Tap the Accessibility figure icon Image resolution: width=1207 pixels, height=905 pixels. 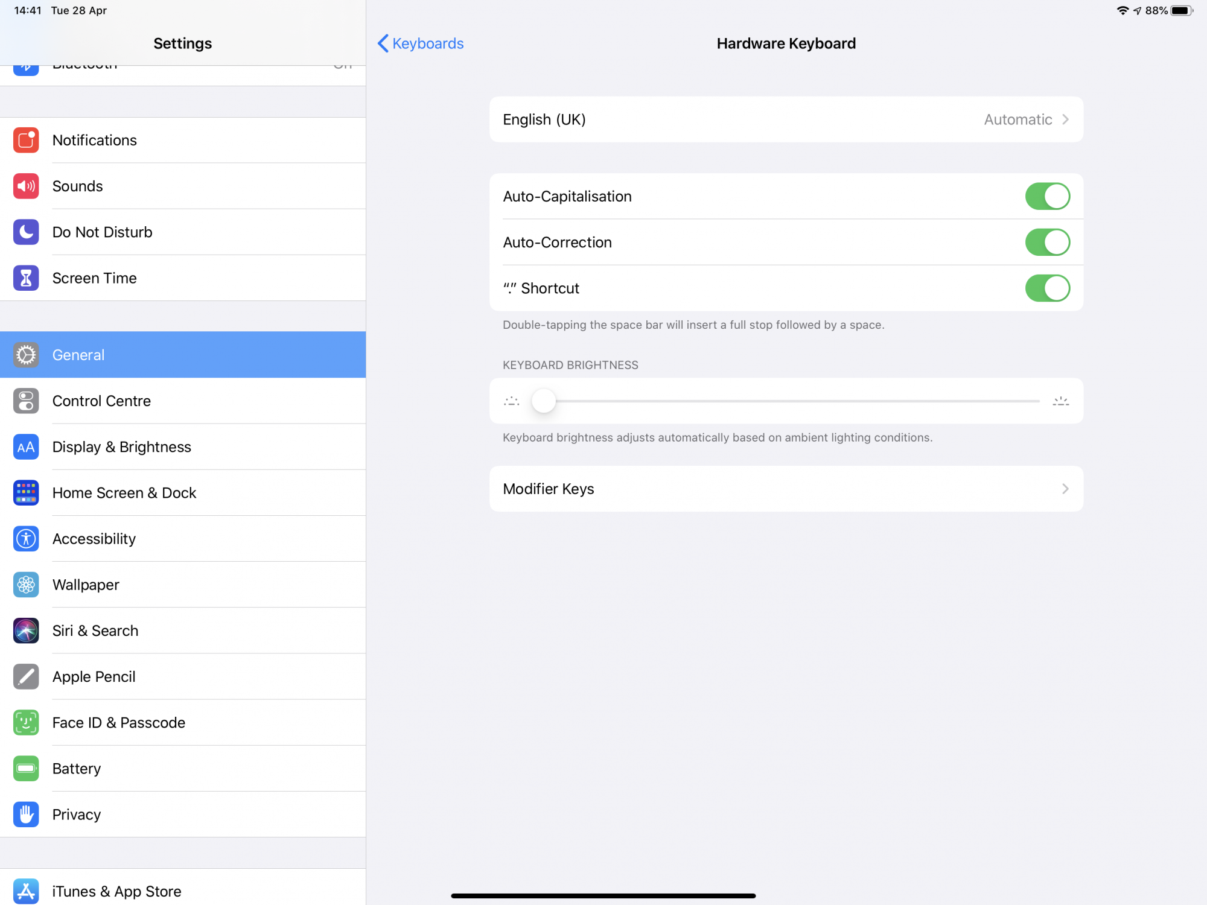click(x=26, y=539)
